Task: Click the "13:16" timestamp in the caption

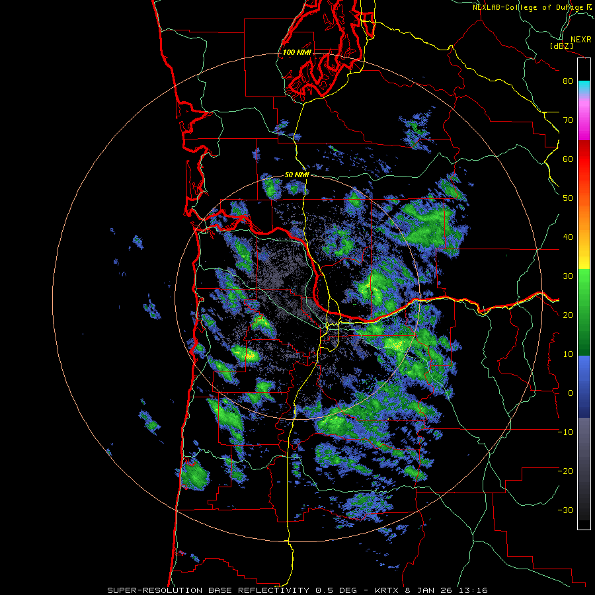Action: [x=472, y=590]
